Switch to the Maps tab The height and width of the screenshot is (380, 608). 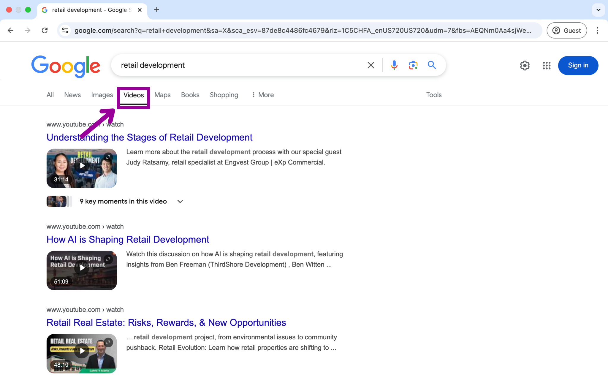click(162, 95)
